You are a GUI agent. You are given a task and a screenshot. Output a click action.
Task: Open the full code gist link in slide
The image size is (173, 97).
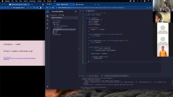coord(19,59)
